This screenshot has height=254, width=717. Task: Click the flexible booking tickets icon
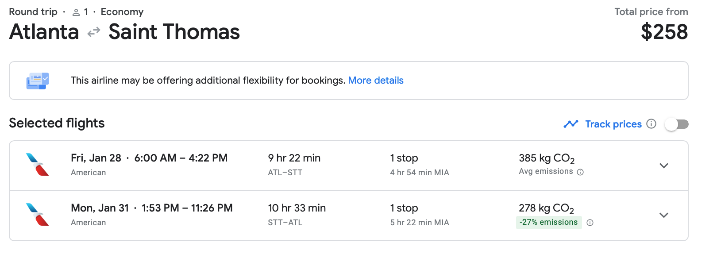38,81
